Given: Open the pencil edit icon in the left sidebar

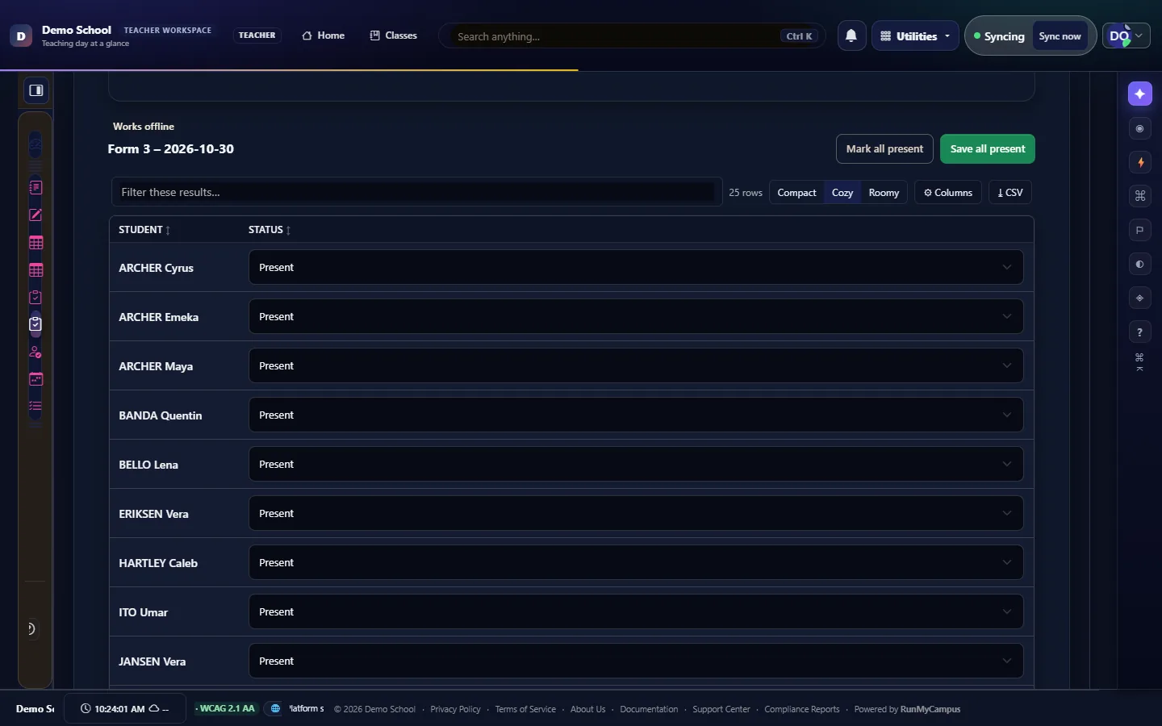Looking at the screenshot, I should pos(36,215).
